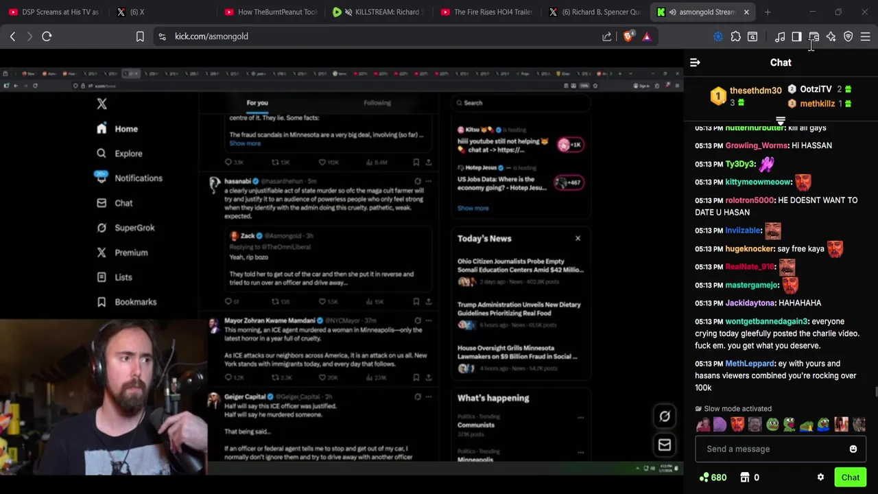Image resolution: width=878 pixels, height=494 pixels.
Task: Open Brave Wallet icon
Action: pyautogui.click(x=814, y=36)
